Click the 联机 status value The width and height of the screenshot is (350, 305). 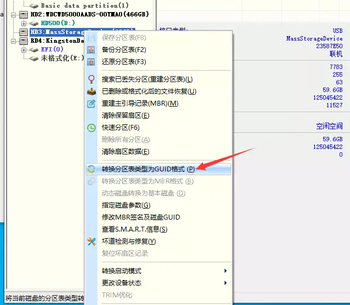(x=336, y=54)
